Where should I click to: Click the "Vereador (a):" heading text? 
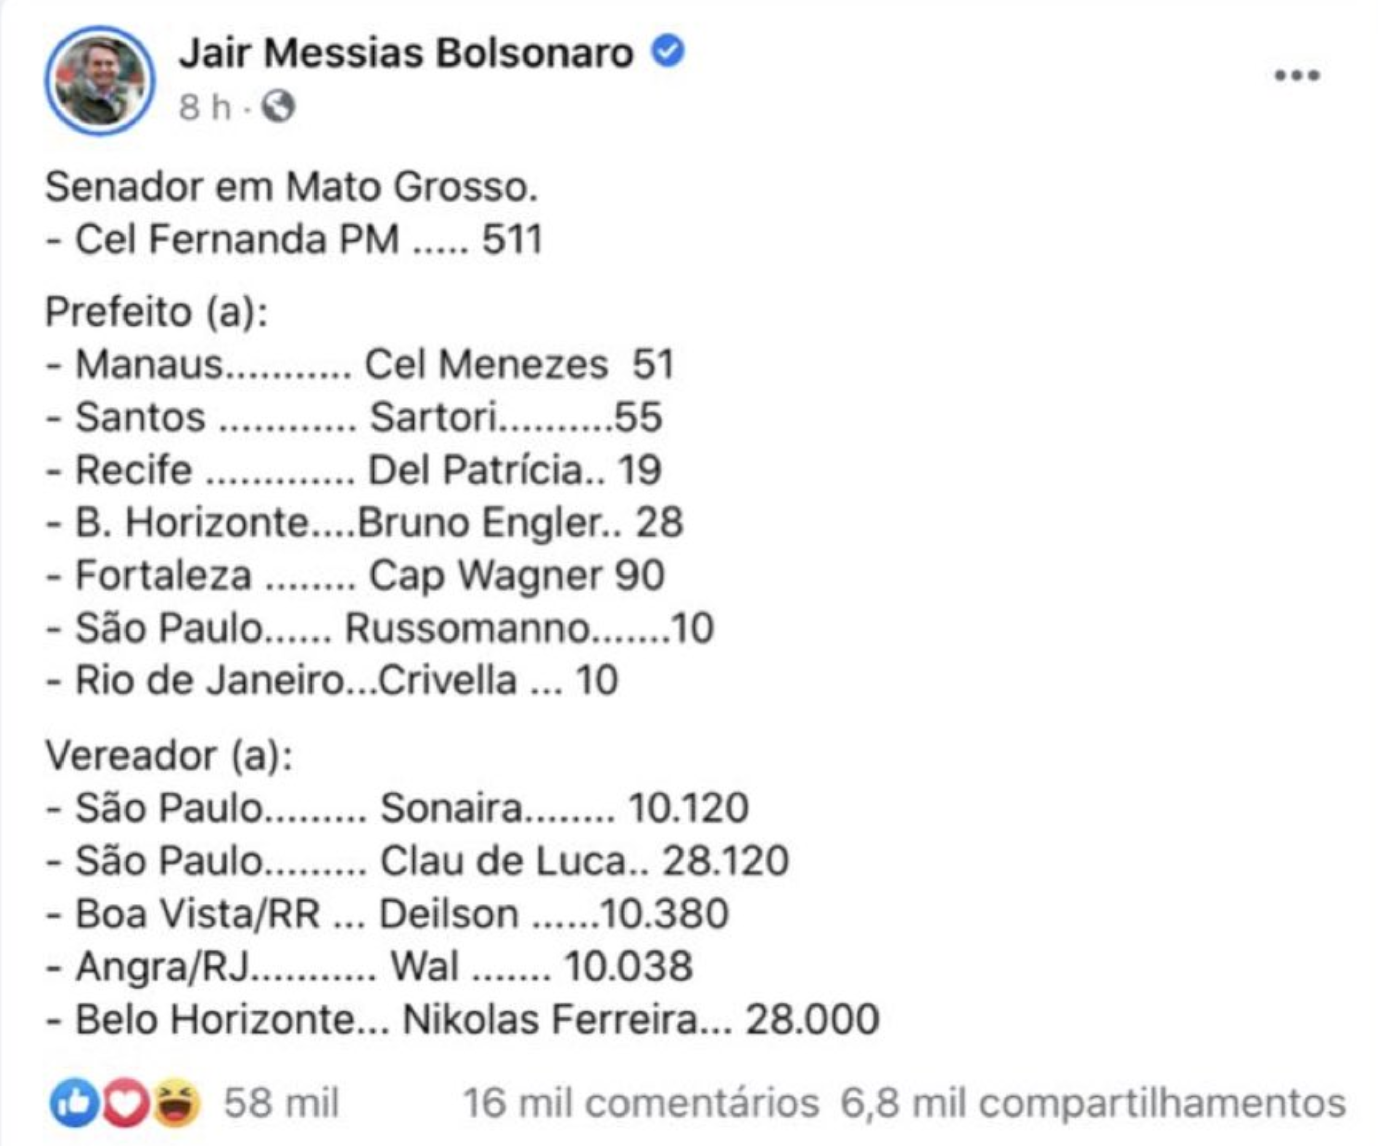(x=169, y=755)
